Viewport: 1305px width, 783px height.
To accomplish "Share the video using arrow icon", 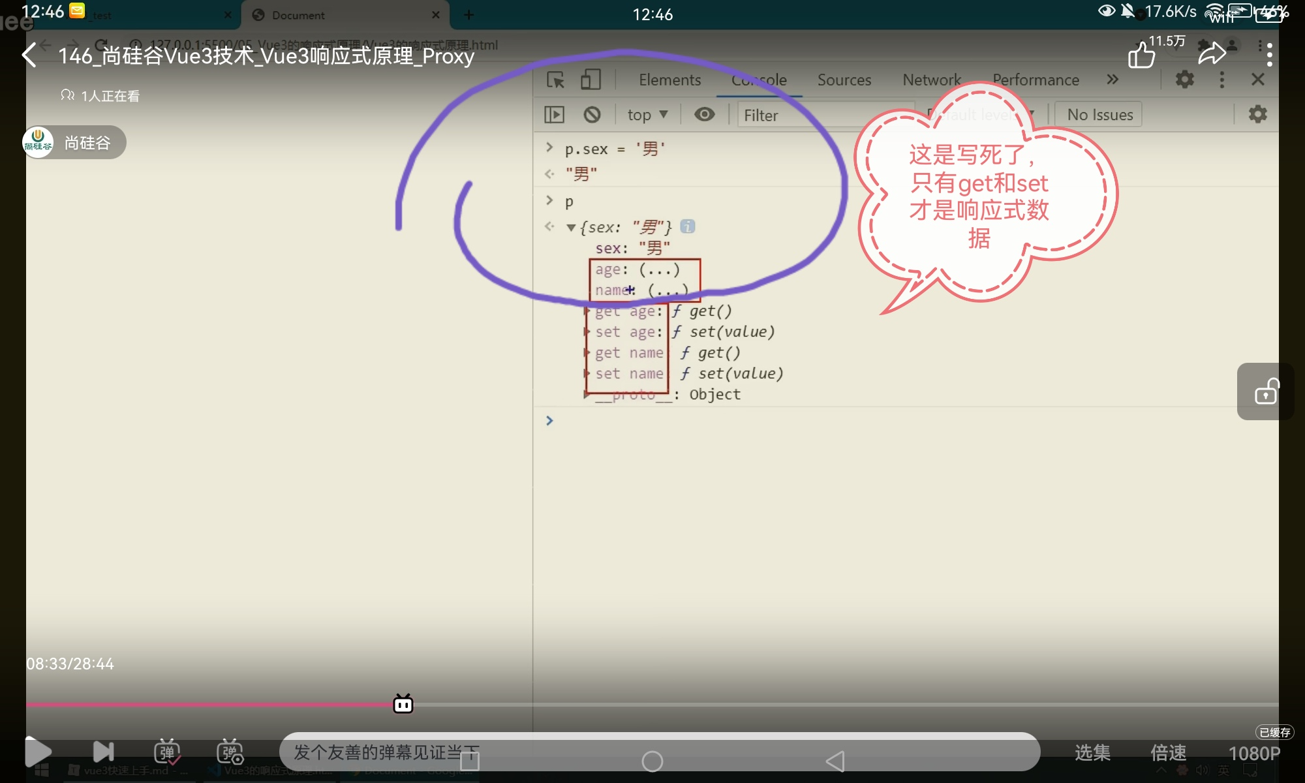I will 1212,54.
